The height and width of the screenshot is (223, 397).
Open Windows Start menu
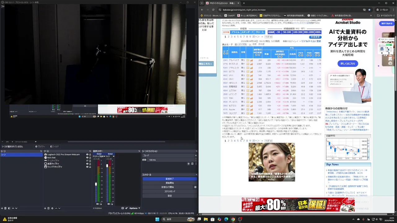coord(157,219)
